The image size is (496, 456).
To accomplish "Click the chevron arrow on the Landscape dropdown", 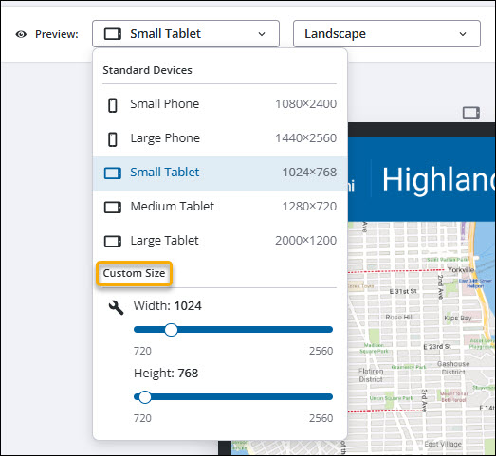I will click(463, 34).
